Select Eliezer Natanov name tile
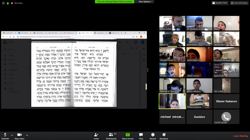 click(x=226, y=101)
